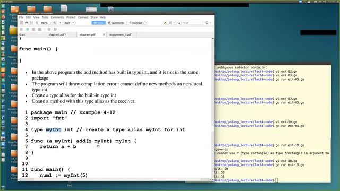Open Firefox in the Ubuntu launcher

click(3, 16)
